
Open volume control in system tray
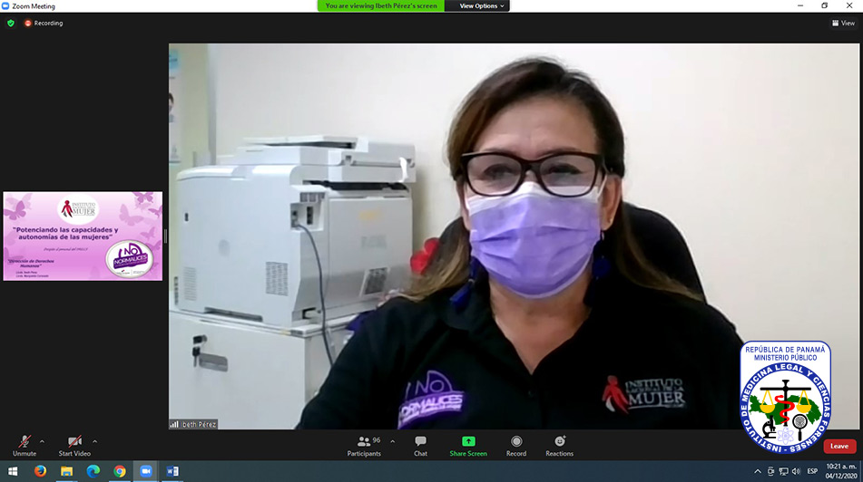[x=796, y=471]
